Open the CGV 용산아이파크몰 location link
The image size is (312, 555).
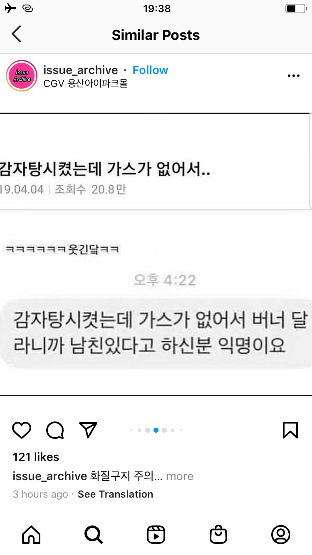85,83
